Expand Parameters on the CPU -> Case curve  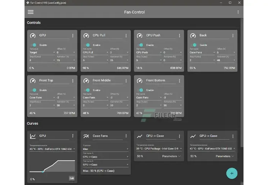tap(170, 156)
